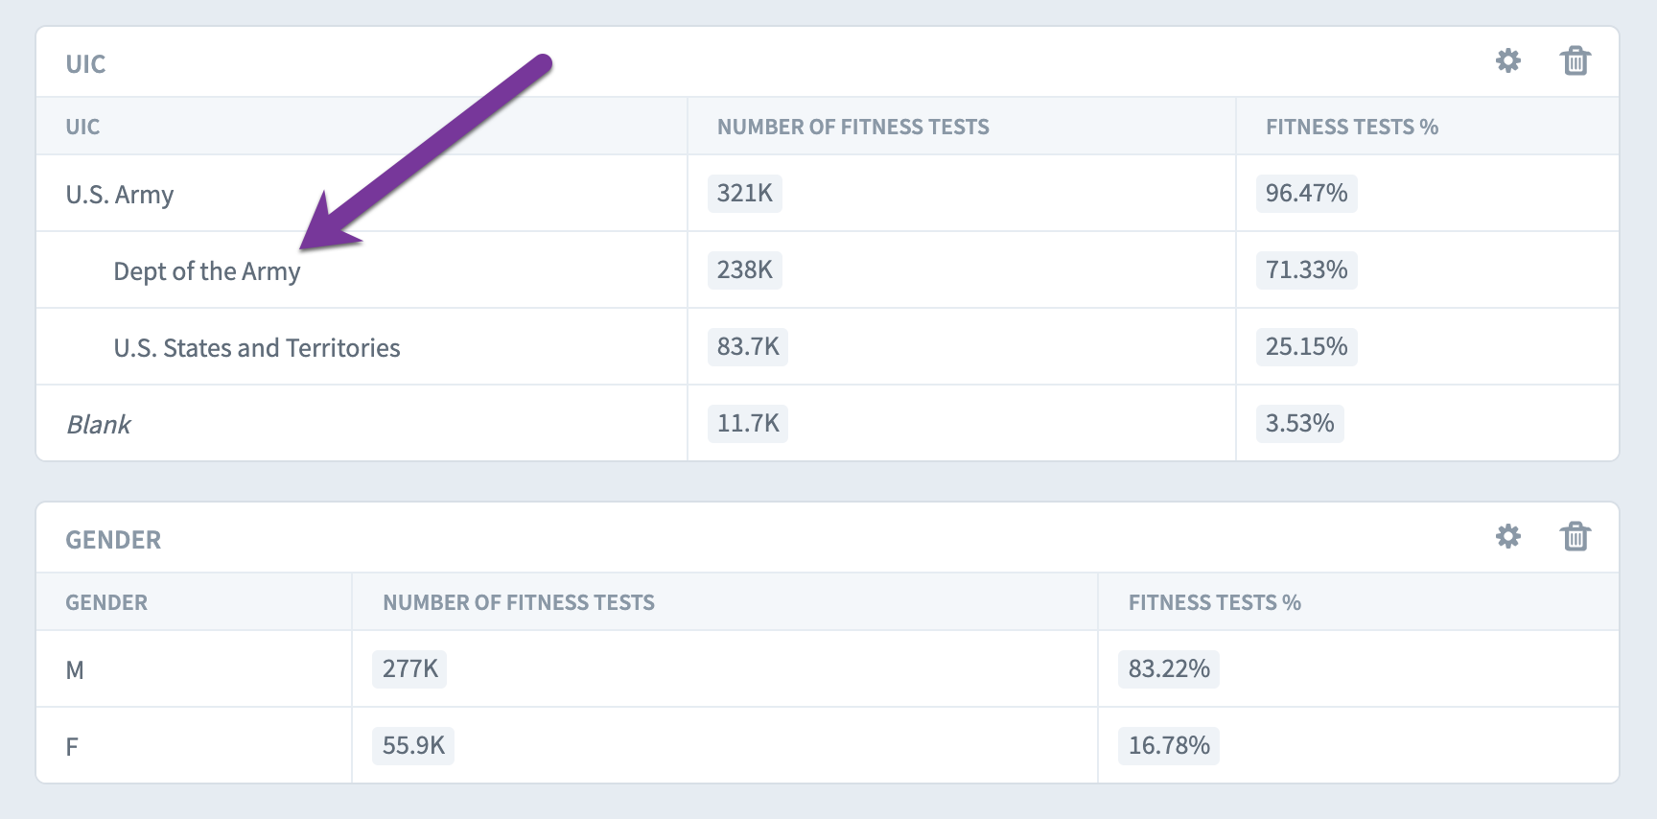Image resolution: width=1657 pixels, height=819 pixels.
Task: Sort UIC table by Fitness Tests %
Action: pyautogui.click(x=1352, y=127)
